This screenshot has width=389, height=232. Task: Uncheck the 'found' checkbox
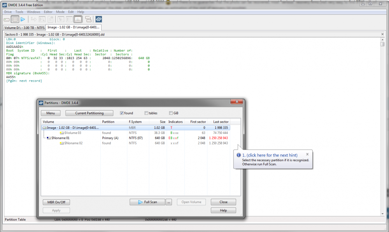(122, 113)
